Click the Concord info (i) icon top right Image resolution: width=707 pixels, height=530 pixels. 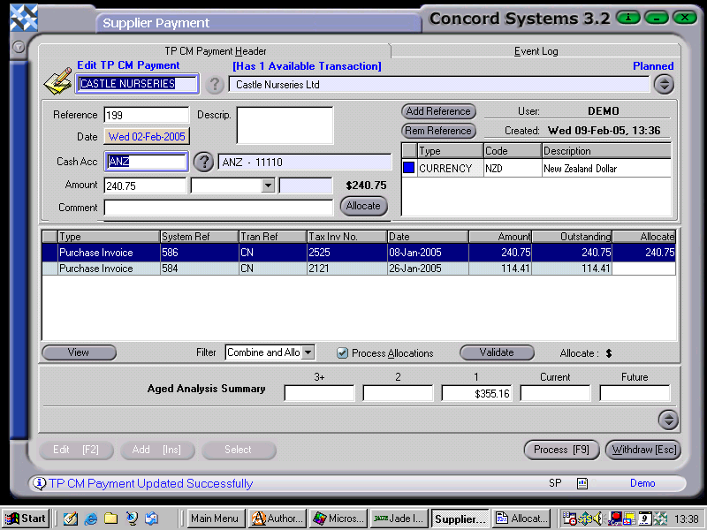pyautogui.click(x=627, y=17)
